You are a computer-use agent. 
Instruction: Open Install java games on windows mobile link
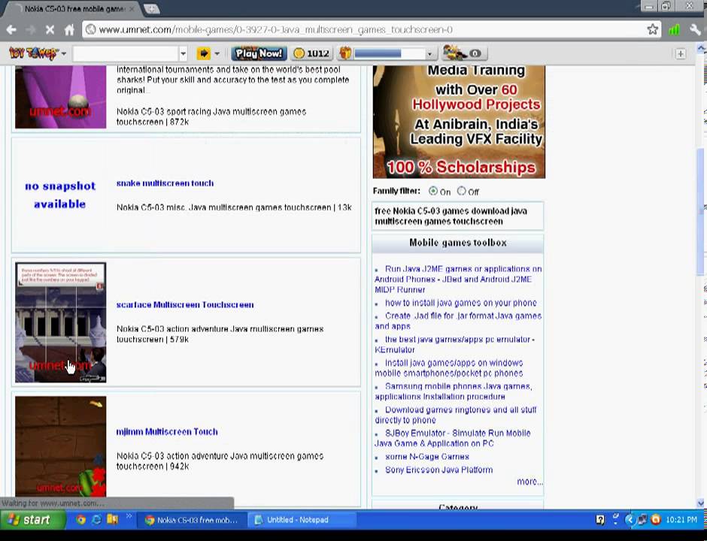click(449, 368)
